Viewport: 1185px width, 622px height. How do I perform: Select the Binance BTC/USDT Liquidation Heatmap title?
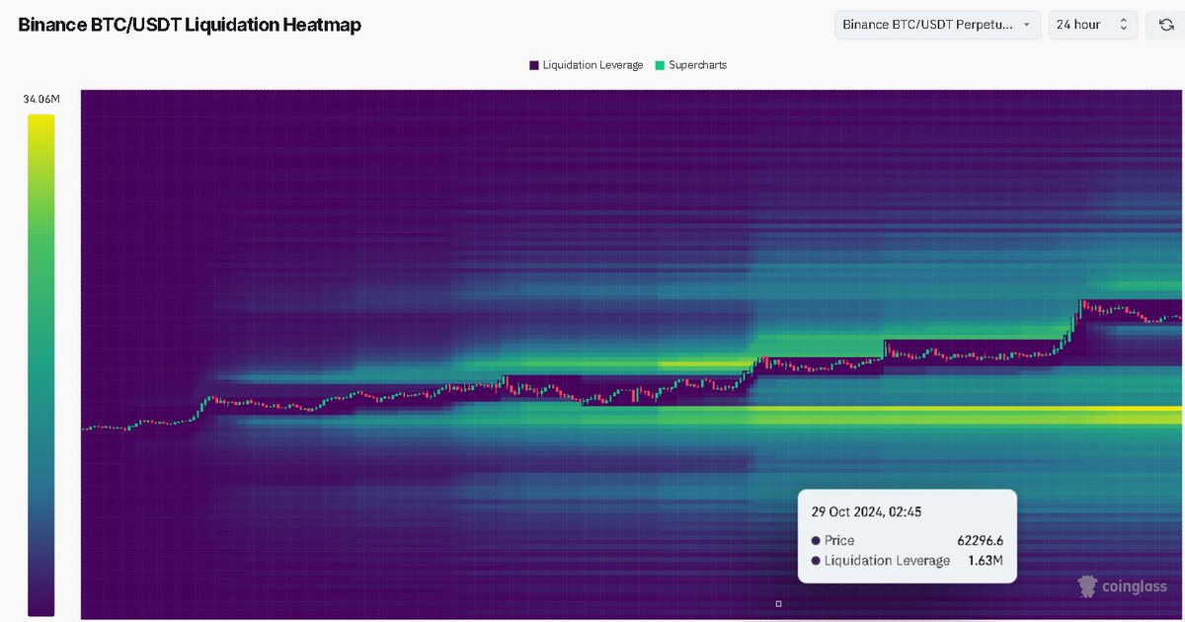[x=190, y=24]
